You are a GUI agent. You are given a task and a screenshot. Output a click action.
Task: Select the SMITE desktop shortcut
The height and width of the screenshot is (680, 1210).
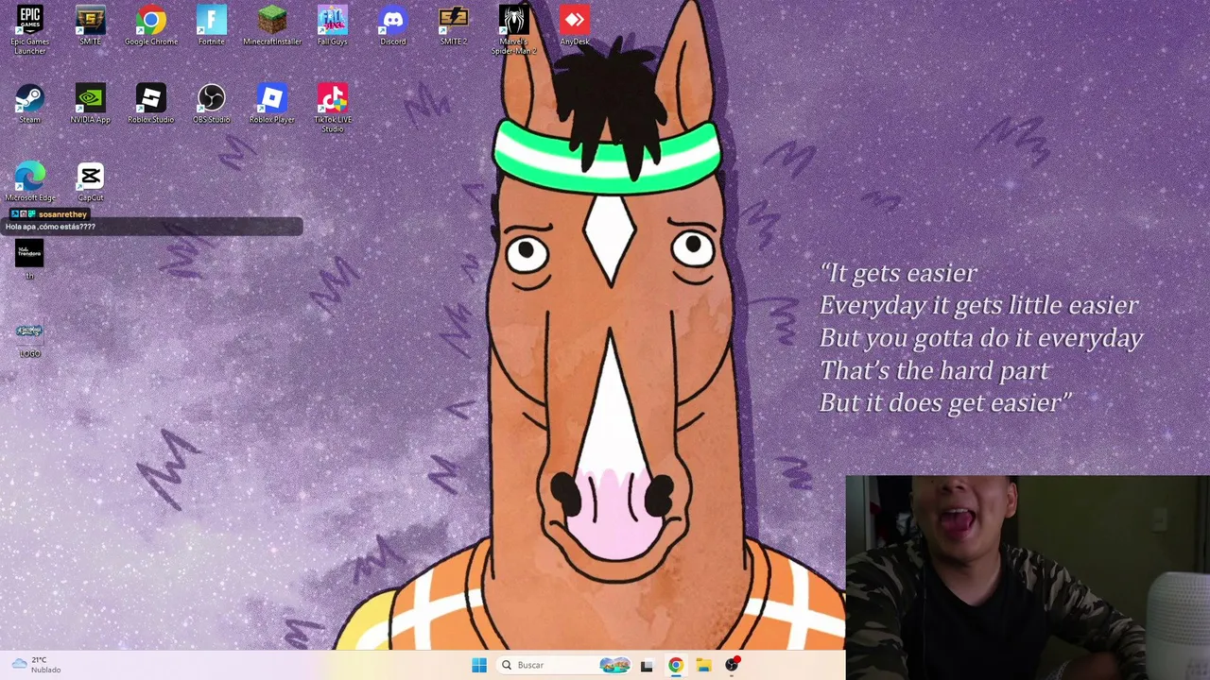(91, 26)
